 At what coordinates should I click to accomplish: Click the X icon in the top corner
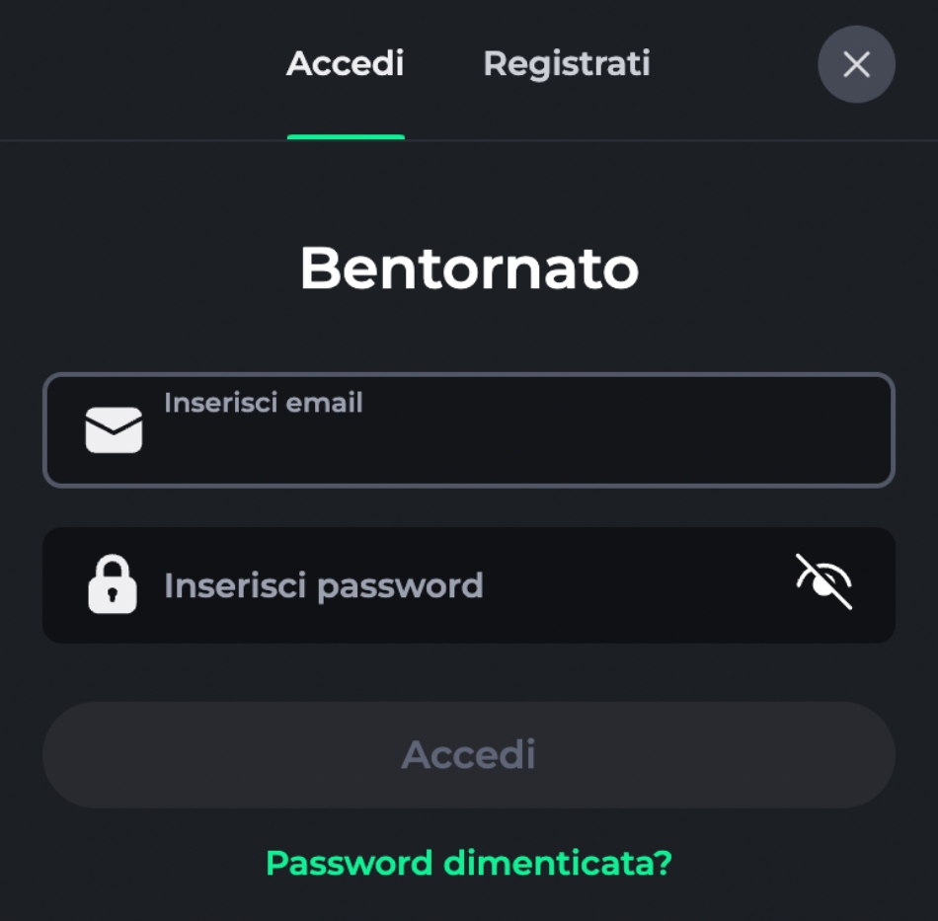coord(856,64)
